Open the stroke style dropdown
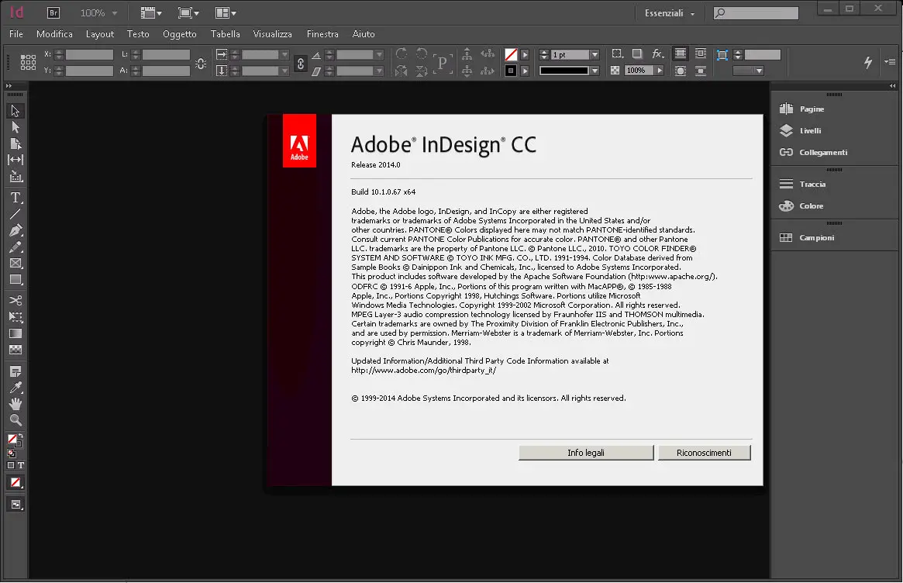The width and height of the screenshot is (903, 583). [595, 71]
